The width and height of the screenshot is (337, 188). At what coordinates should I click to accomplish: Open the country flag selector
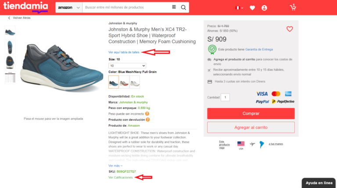[x=239, y=8]
